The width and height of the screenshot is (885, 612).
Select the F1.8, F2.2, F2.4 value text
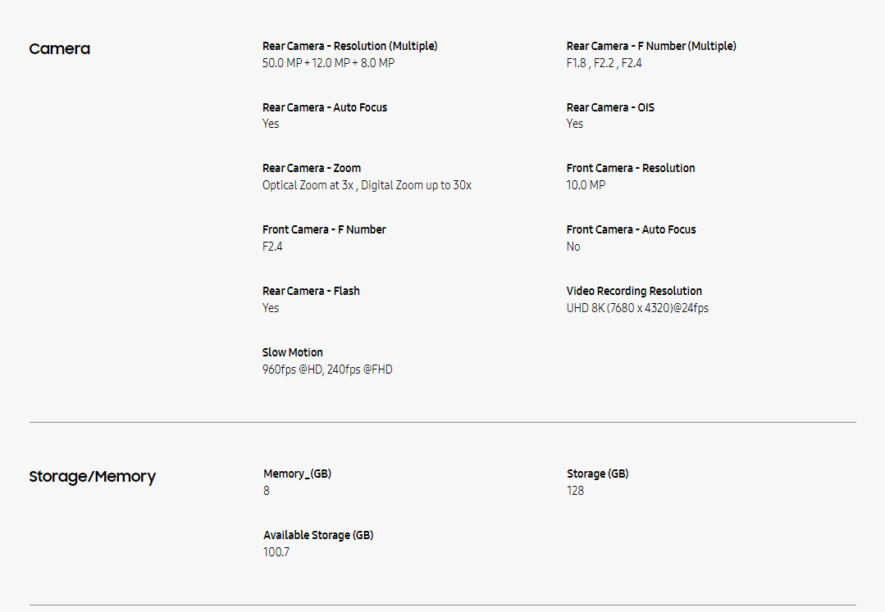pos(604,63)
